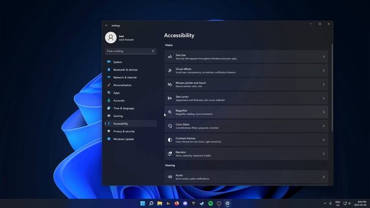Select Bluetooth & devices in the sidebar
Screen dimensions: 370x208
pyautogui.click(x=131, y=70)
